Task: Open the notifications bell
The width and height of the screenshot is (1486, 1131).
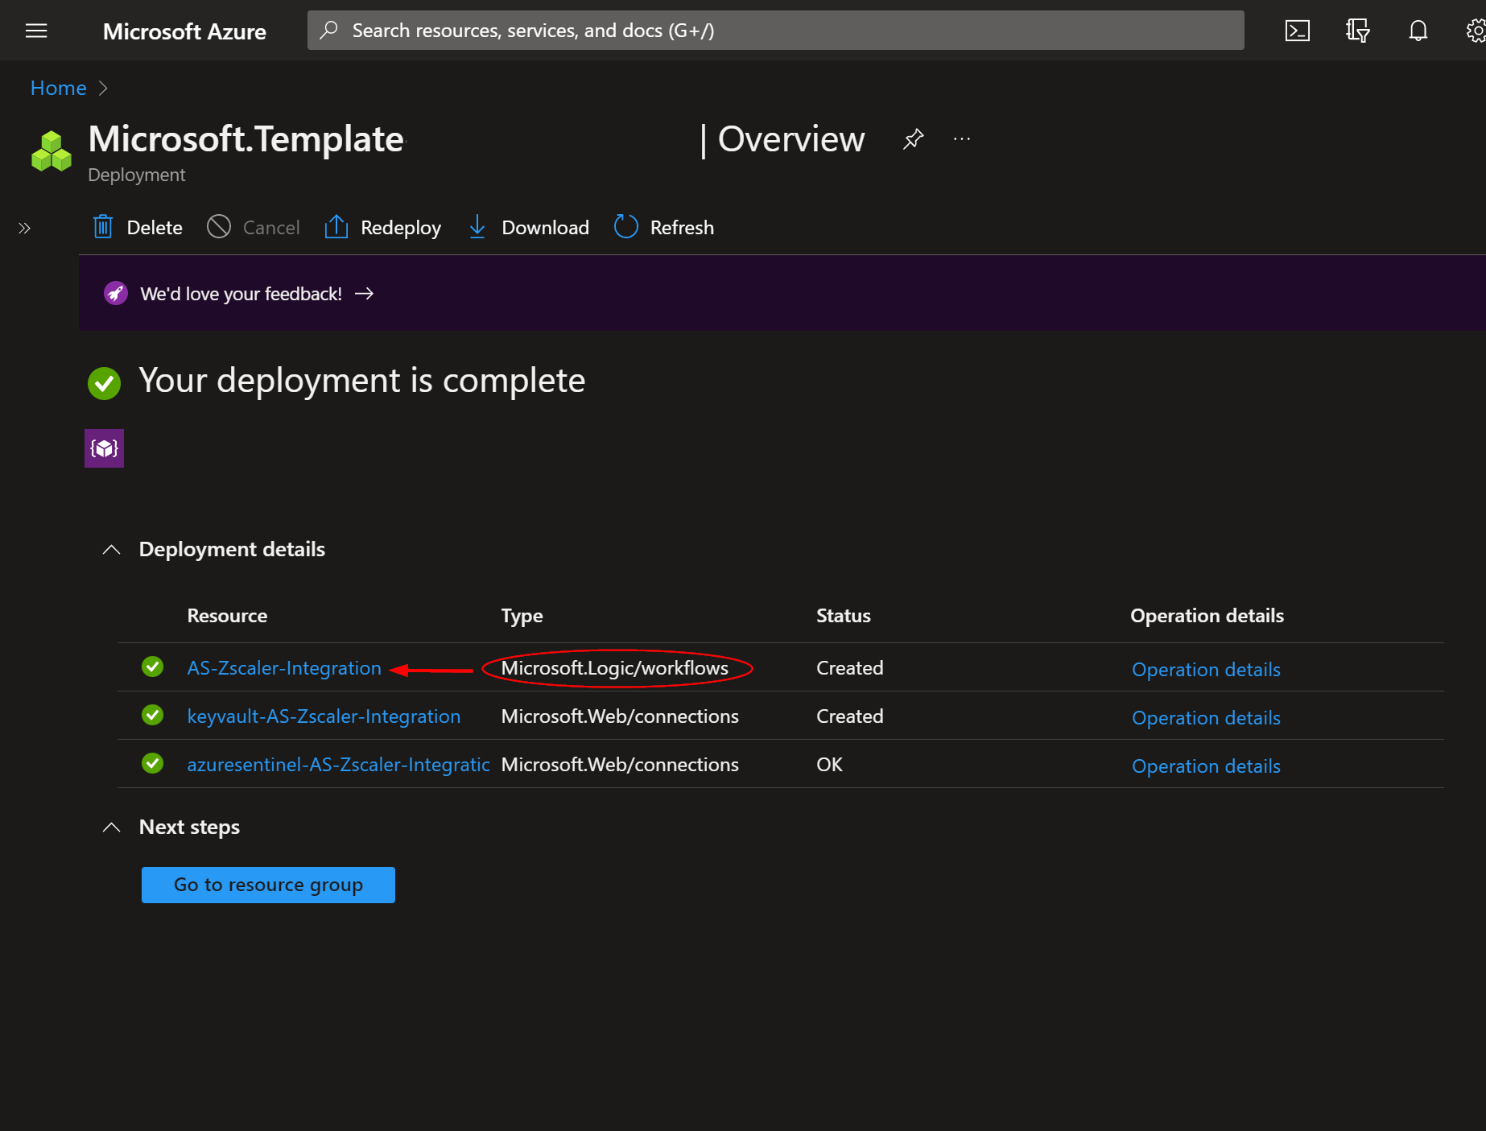Action: pos(1418,31)
